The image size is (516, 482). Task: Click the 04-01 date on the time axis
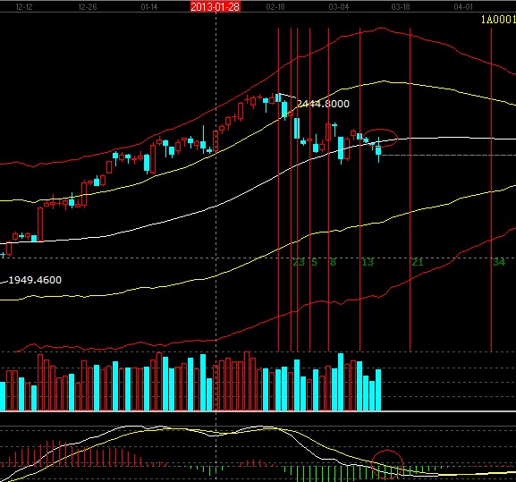[463, 7]
